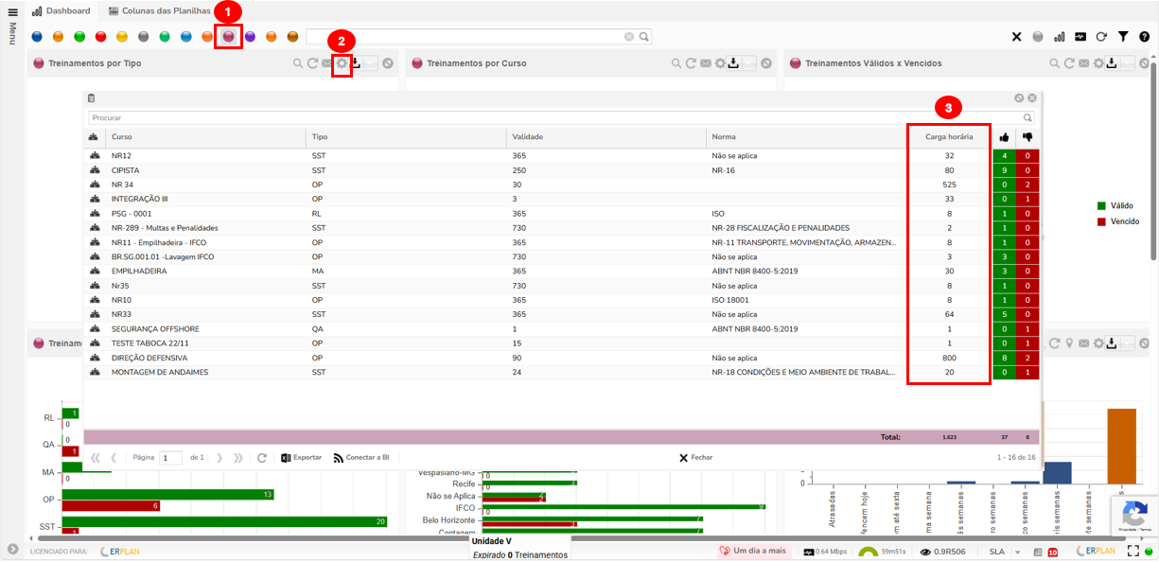1159x562 pixels.
Task: Click the filter funnel icon in top toolbar
Action: tap(1123, 37)
